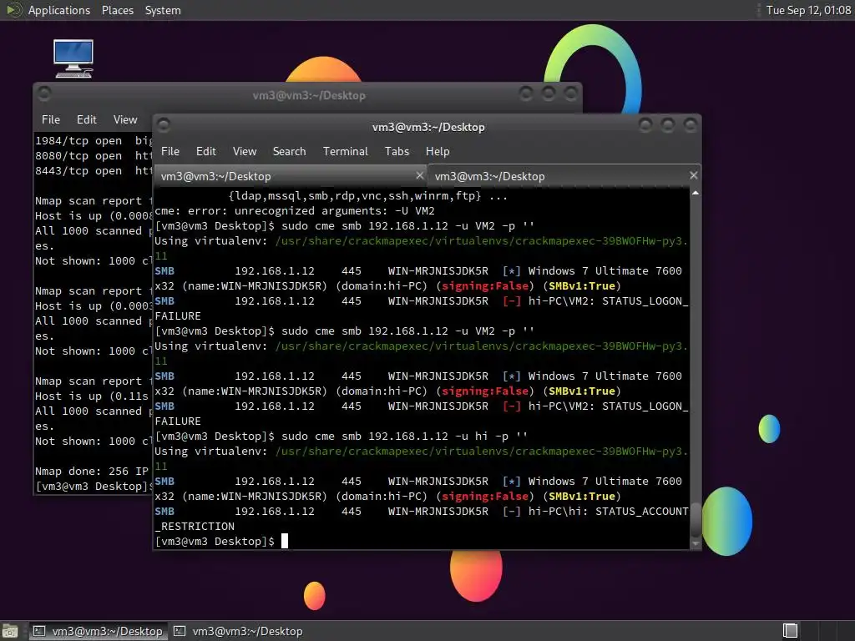Open Edit menu in front terminal
The image size is (855, 641).
pos(205,152)
